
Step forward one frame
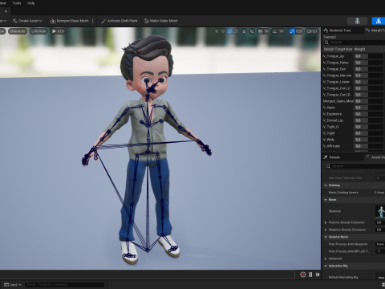tap(318, 275)
